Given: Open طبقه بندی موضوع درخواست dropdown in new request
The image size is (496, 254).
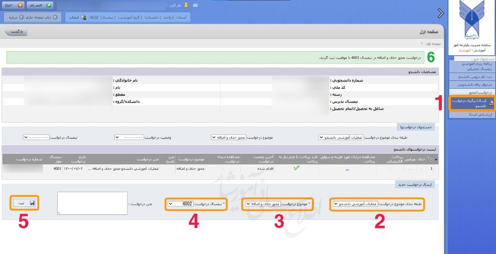Looking at the screenshot, I should pos(377,204).
